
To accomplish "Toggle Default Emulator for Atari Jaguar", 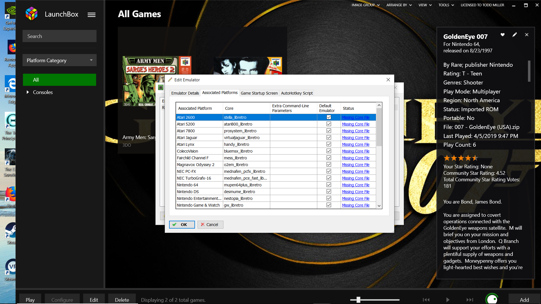I will coord(329,137).
